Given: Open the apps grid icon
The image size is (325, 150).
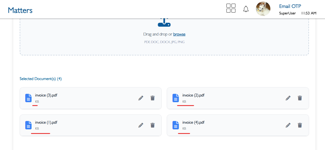Looking at the screenshot, I should click(x=231, y=8).
